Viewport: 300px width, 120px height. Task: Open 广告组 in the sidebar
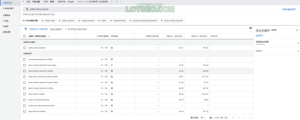[x=5, y=21]
